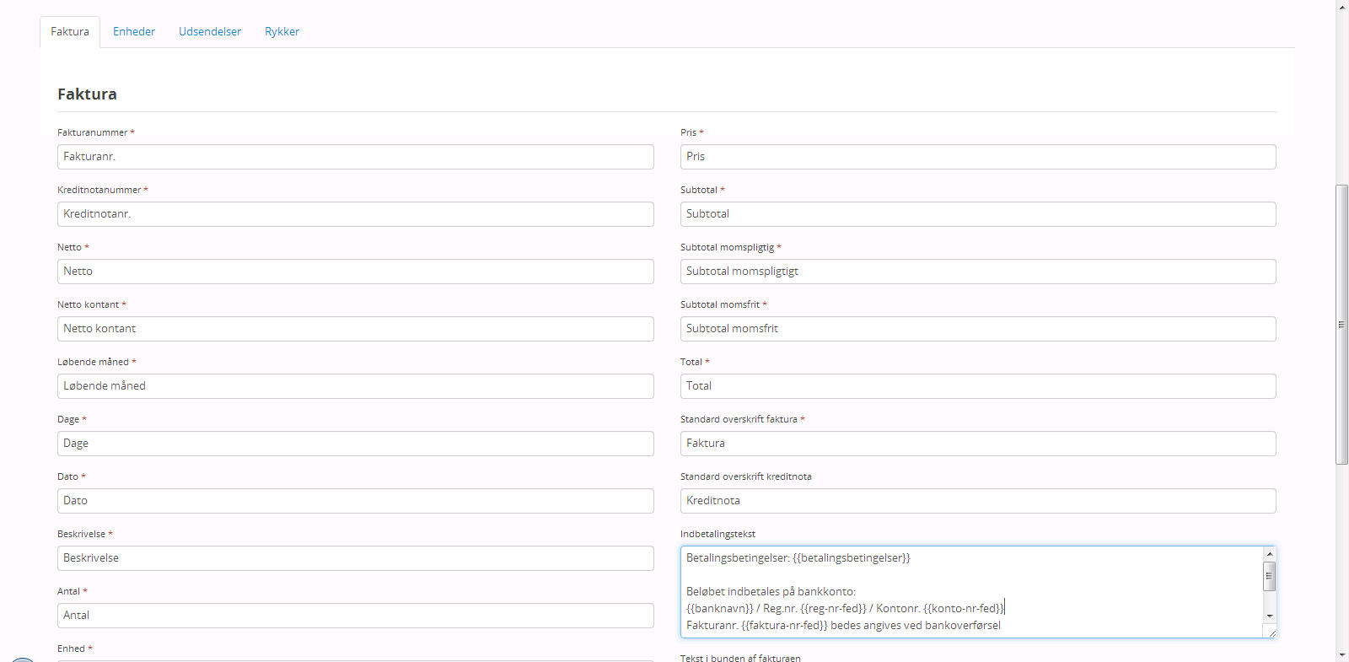The width and height of the screenshot is (1349, 662).
Task: Focus the Kreditnotanummer text field
Action: tap(355, 214)
